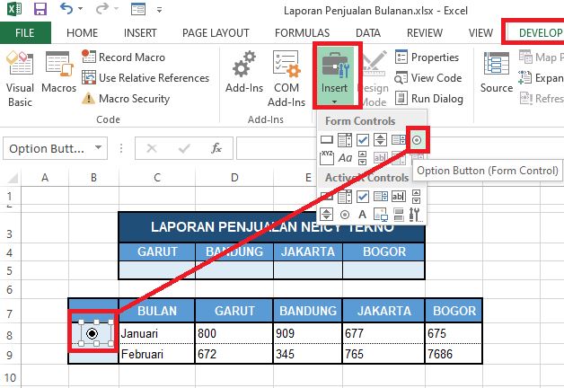This screenshot has width=564, height=388.
Task: Insert a Form Control Check Box
Action: pos(363,139)
